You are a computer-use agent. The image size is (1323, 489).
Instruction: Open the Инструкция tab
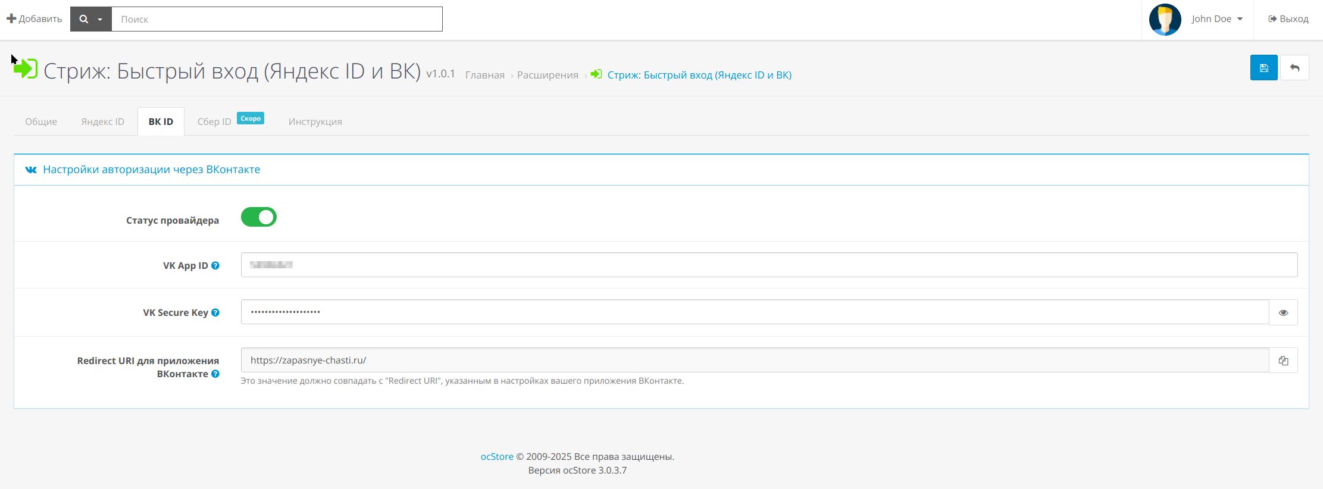click(x=315, y=121)
